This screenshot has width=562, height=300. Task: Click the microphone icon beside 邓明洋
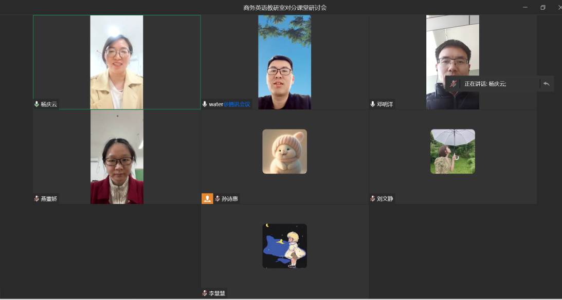(x=373, y=104)
